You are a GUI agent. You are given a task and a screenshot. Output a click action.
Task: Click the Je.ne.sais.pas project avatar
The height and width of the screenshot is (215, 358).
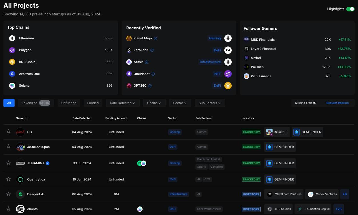(x=20, y=147)
